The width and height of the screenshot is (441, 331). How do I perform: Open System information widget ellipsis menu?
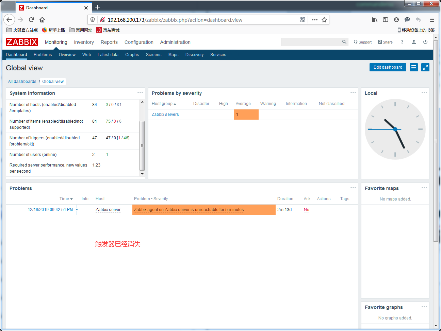(x=140, y=92)
